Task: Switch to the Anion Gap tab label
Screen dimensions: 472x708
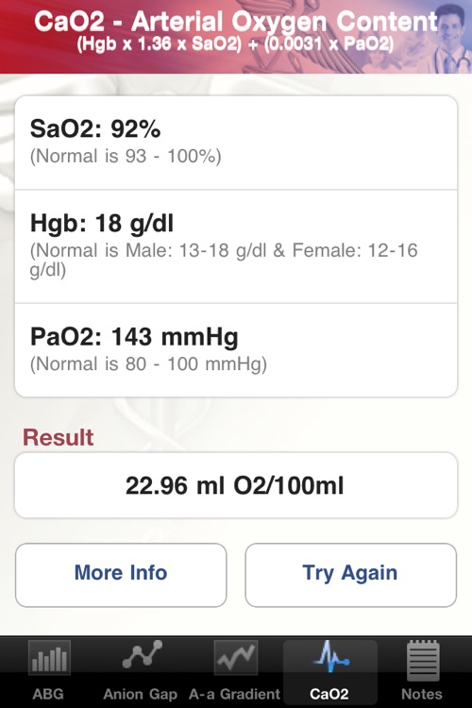Action: coord(141,694)
